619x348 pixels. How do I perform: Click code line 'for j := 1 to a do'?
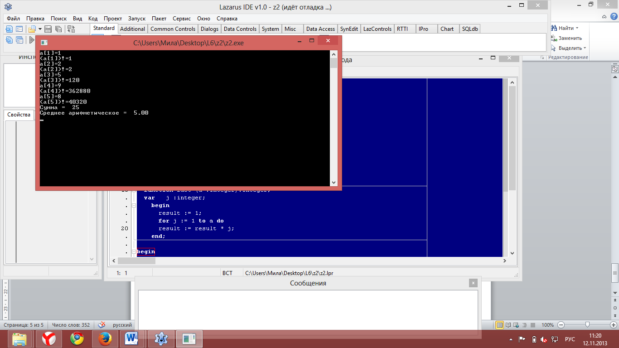click(x=191, y=221)
